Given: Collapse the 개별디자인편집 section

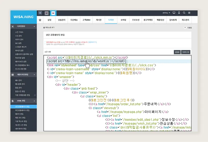Looking at the screenshot, I should pos(34,75).
